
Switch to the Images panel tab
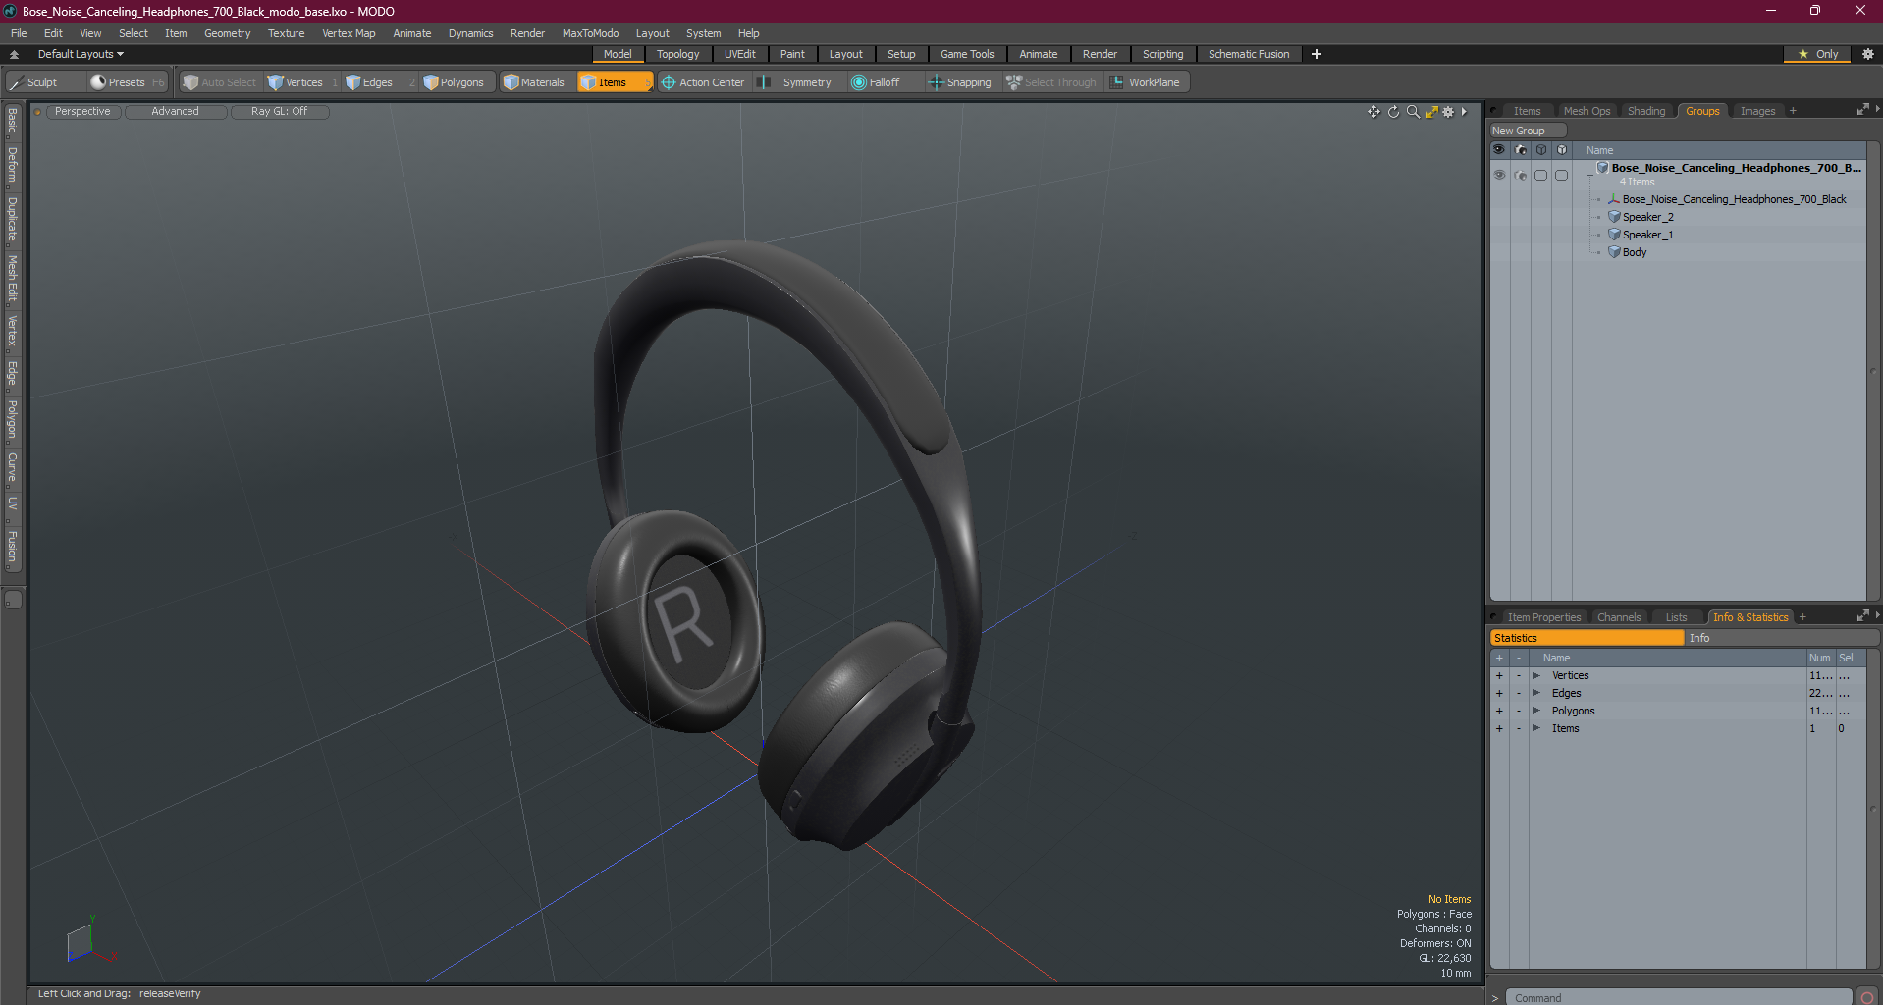point(1757,111)
